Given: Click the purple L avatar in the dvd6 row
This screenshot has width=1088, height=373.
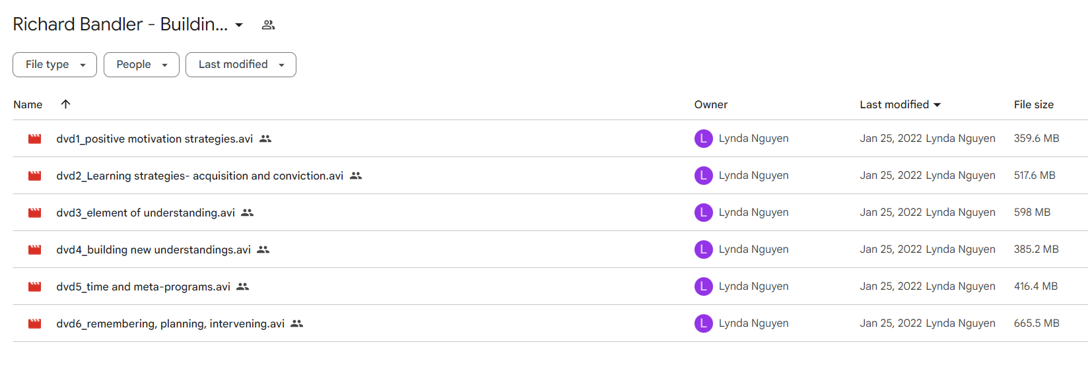Looking at the screenshot, I should point(703,323).
